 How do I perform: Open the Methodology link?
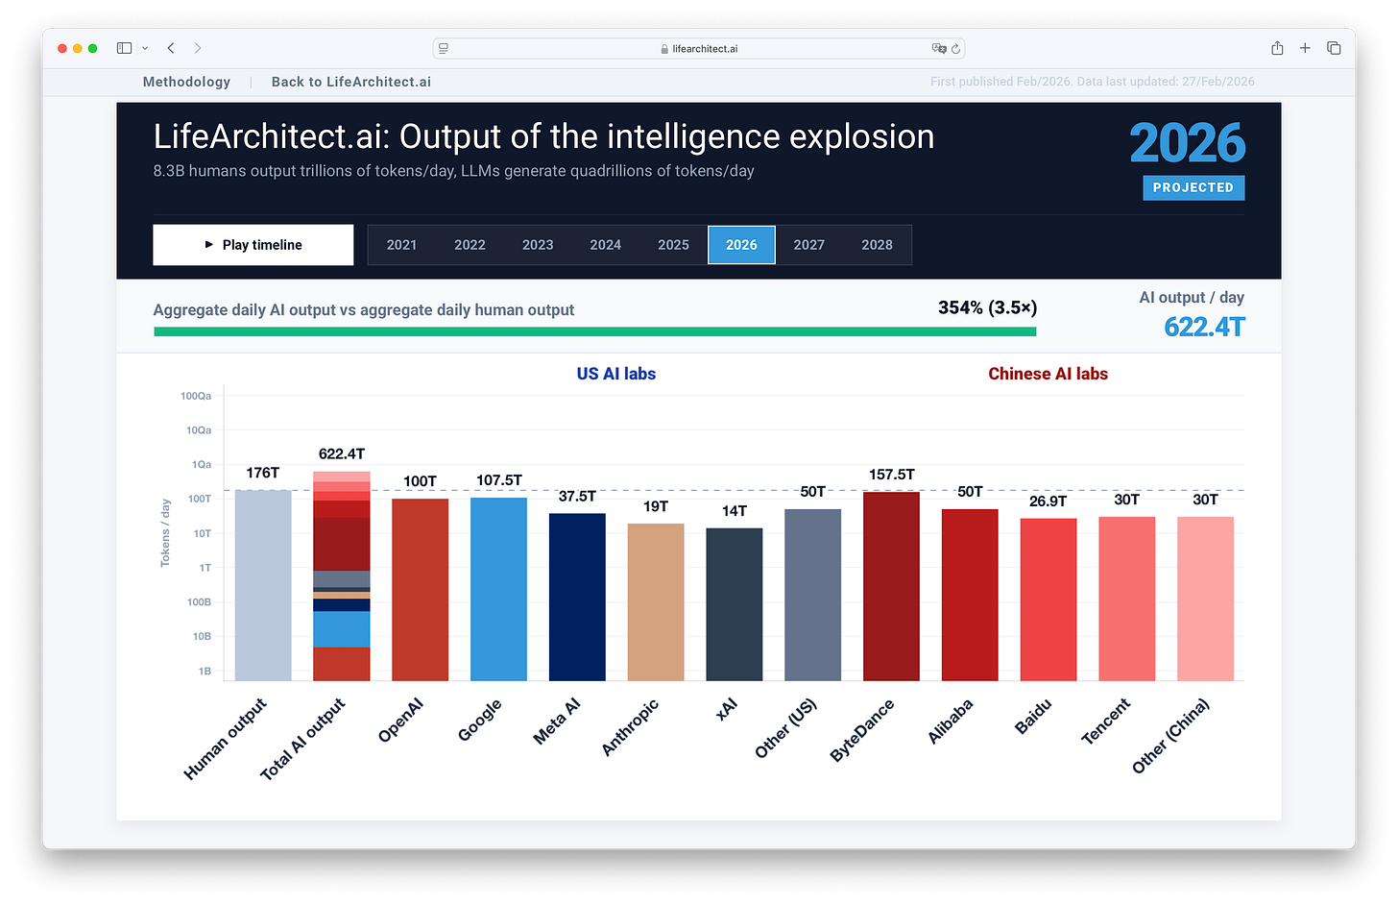186,82
